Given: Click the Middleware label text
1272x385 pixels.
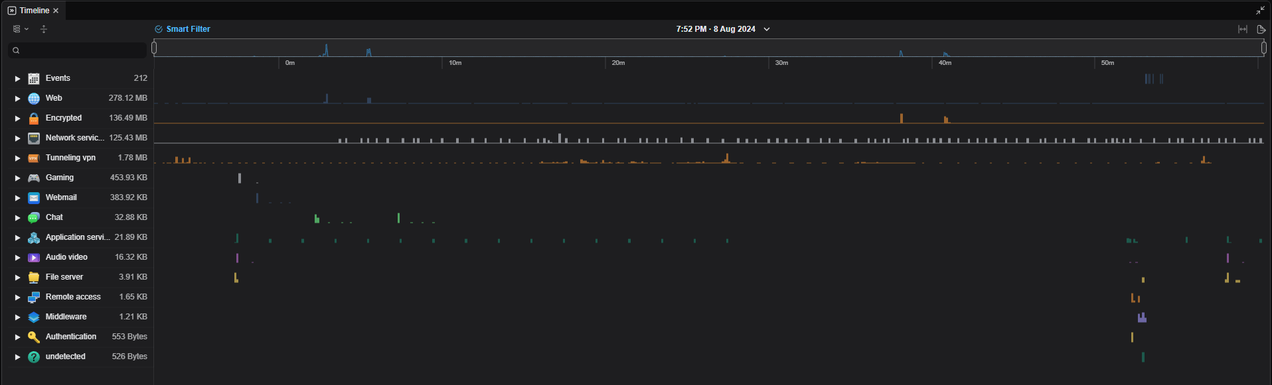Looking at the screenshot, I should tap(66, 317).
